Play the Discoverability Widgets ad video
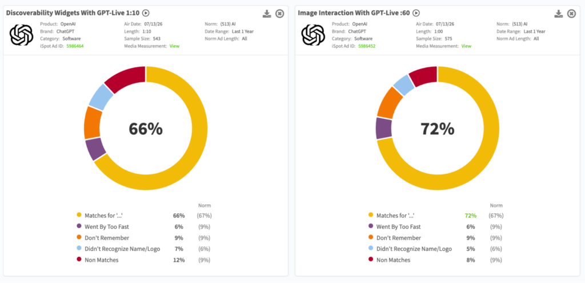585x283 pixels. 146,13
